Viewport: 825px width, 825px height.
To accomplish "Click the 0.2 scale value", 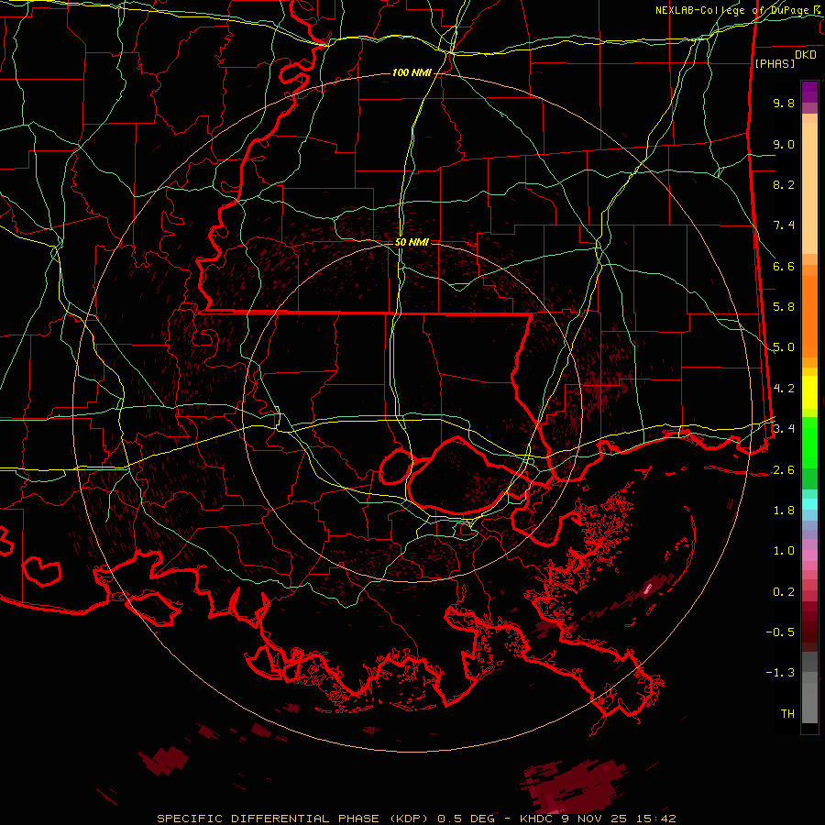I will pyautogui.click(x=784, y=592).
